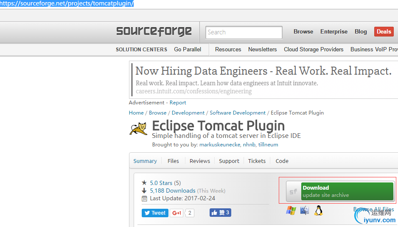The width and height of the screenshot is (398, 227).
Task: Open the 5,188 Downloads link
Action: click(173, 191)
